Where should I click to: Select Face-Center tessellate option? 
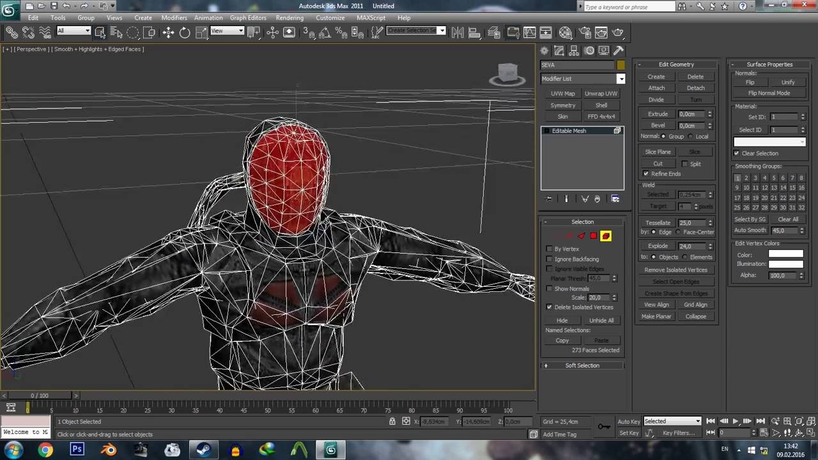[x=679, y=232]
